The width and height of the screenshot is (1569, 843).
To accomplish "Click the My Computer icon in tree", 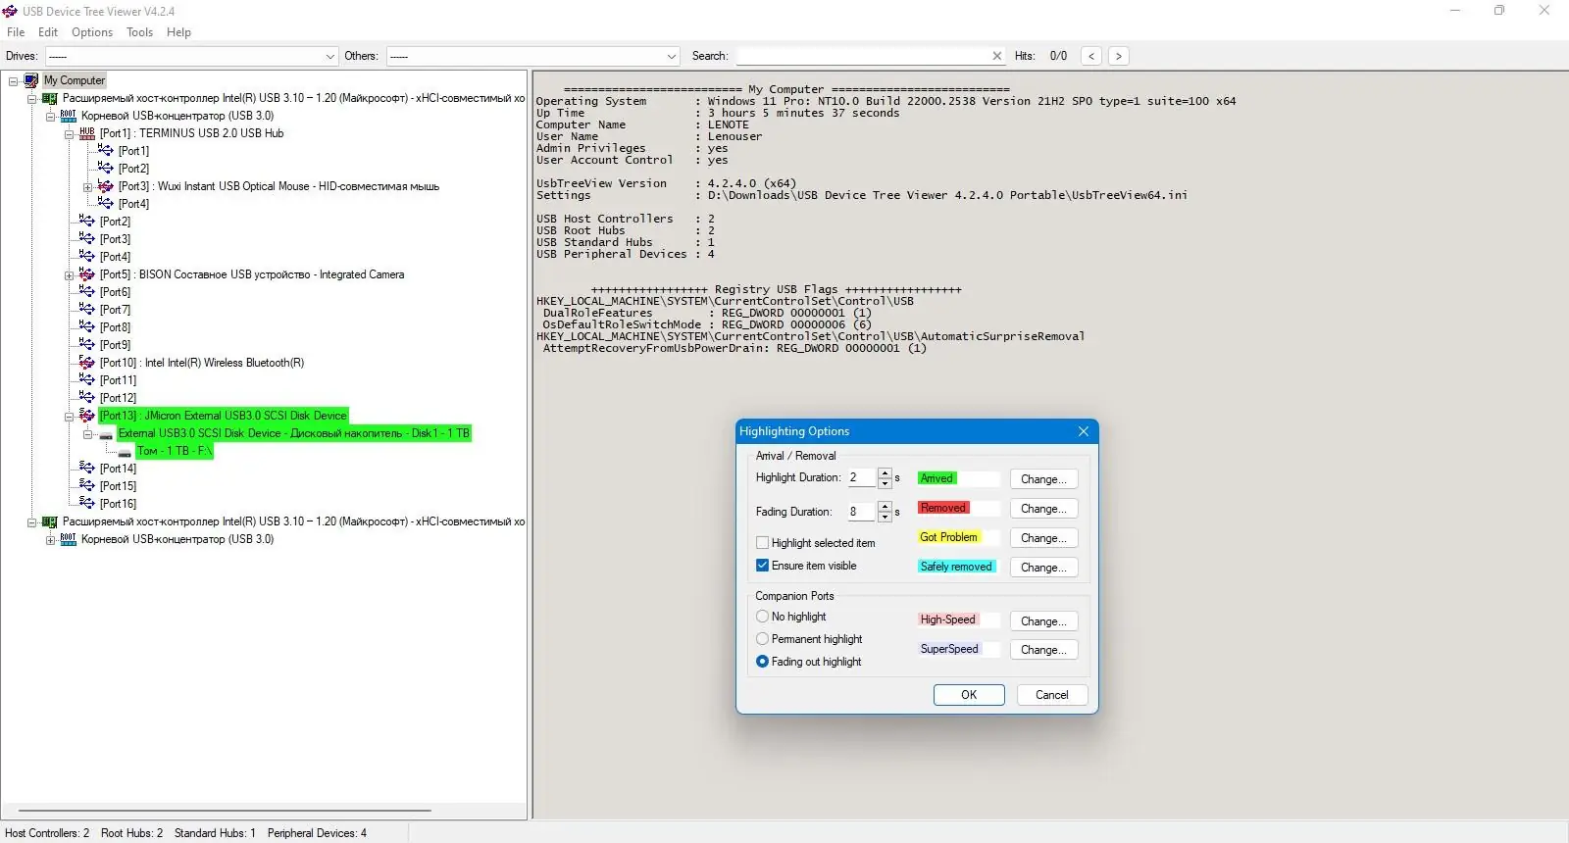I will coord(31,80).
